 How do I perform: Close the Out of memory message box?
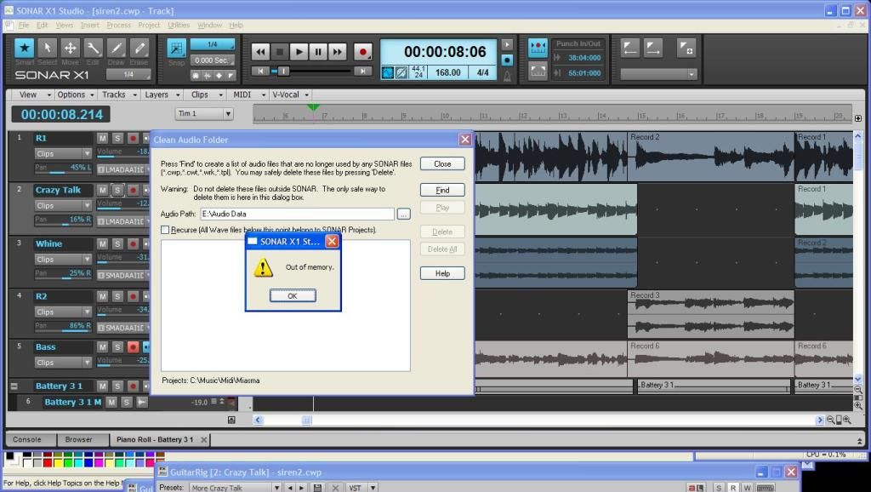point(332,241)
